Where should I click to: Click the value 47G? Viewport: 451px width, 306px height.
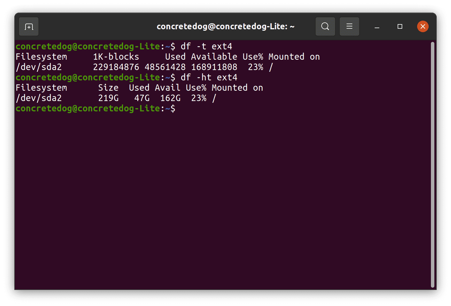pos(142,98)
